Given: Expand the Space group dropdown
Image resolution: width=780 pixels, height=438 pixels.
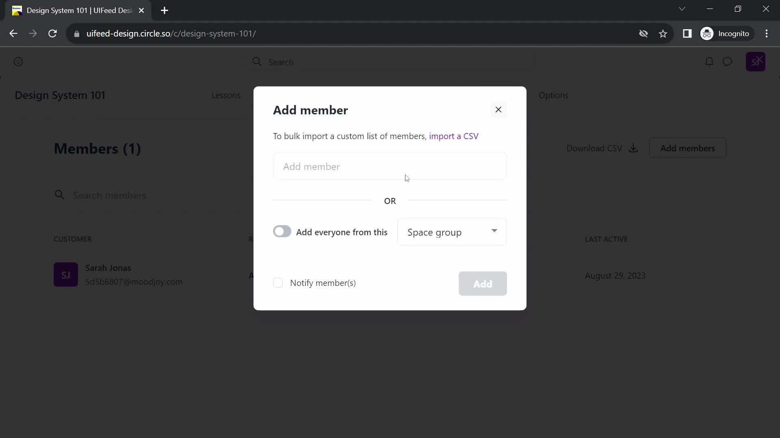Looking at the screenshot, I should [x=451, y=232].
